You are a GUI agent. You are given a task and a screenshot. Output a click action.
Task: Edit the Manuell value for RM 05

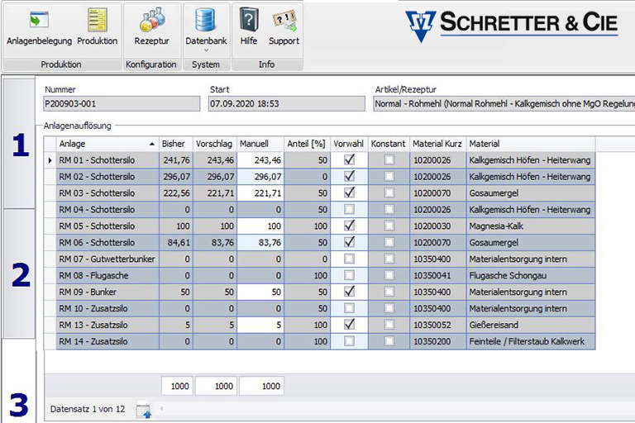click(x=260, y=226)
